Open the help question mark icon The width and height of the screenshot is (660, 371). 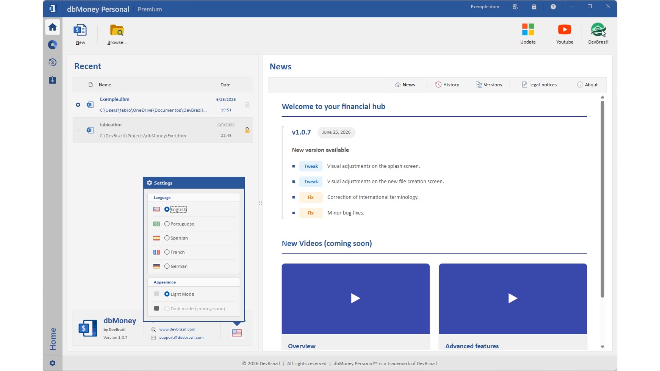tap(553, 7)
